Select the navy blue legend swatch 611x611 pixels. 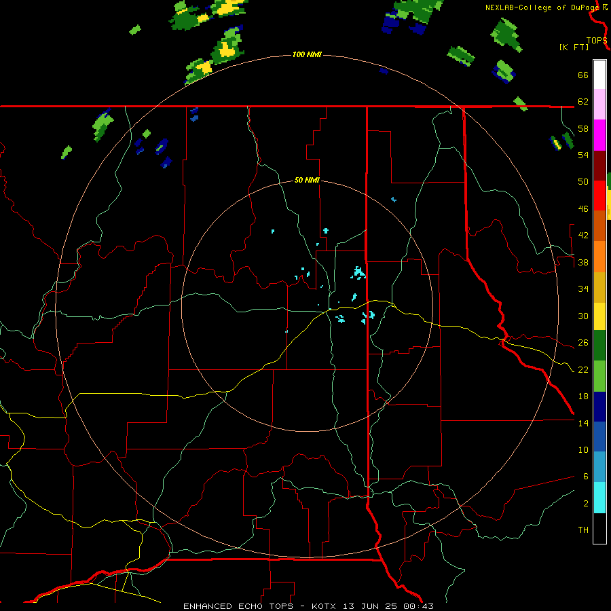coord(599,407)
